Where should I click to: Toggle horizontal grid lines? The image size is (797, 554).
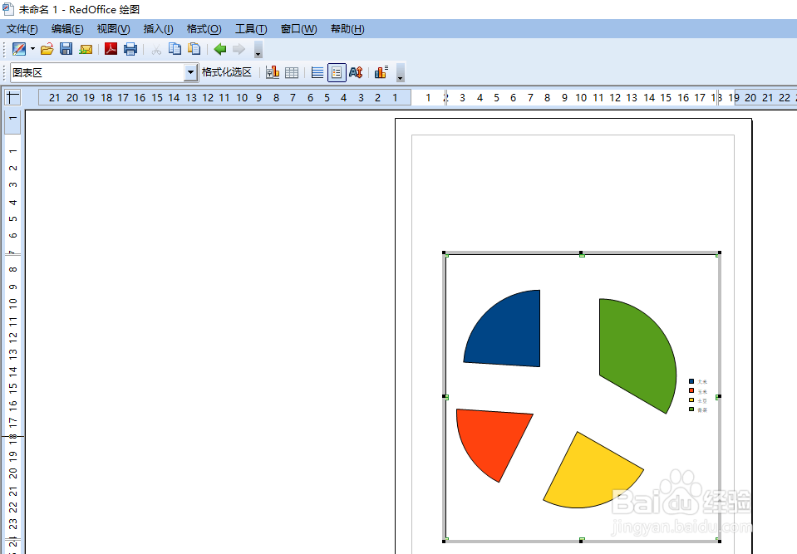(317, 72)
